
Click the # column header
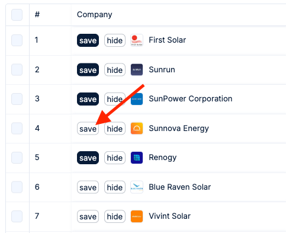(37, 14)
